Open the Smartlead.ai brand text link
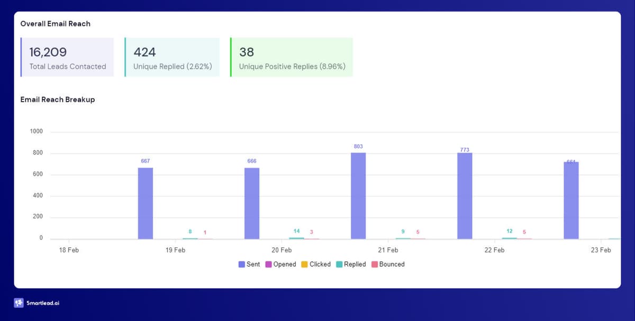635x321 pixels. [x=43, y=304]
